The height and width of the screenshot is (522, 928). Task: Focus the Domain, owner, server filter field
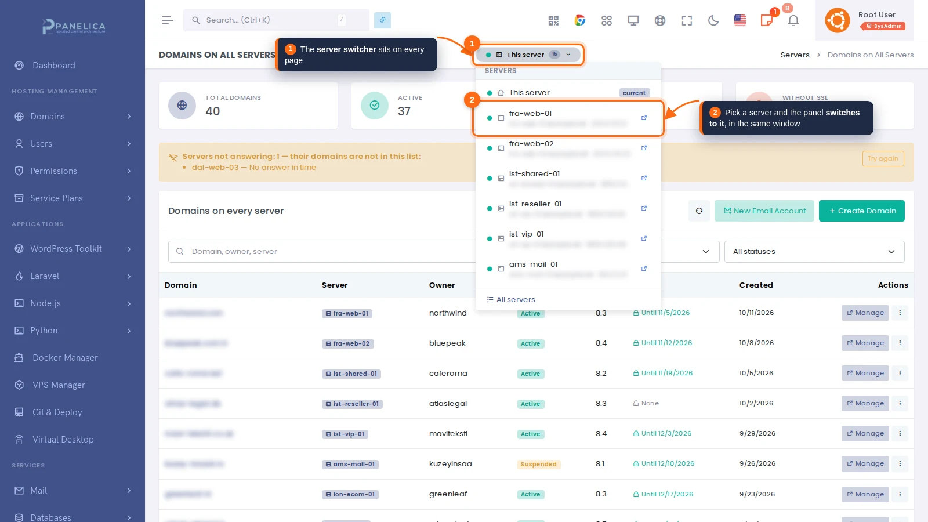tap(322, 252)
